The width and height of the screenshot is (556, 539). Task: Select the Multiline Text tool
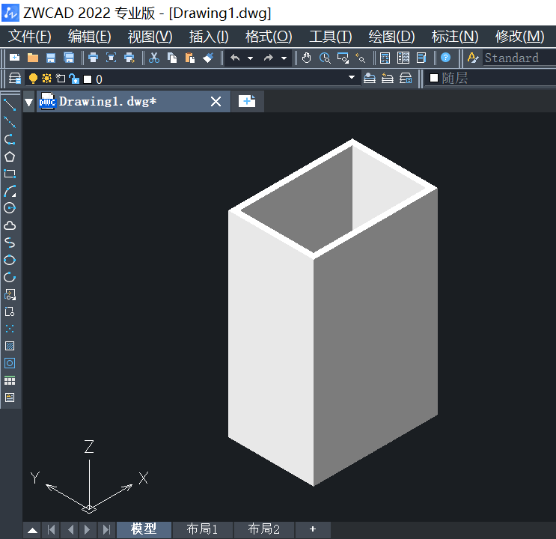10,398
